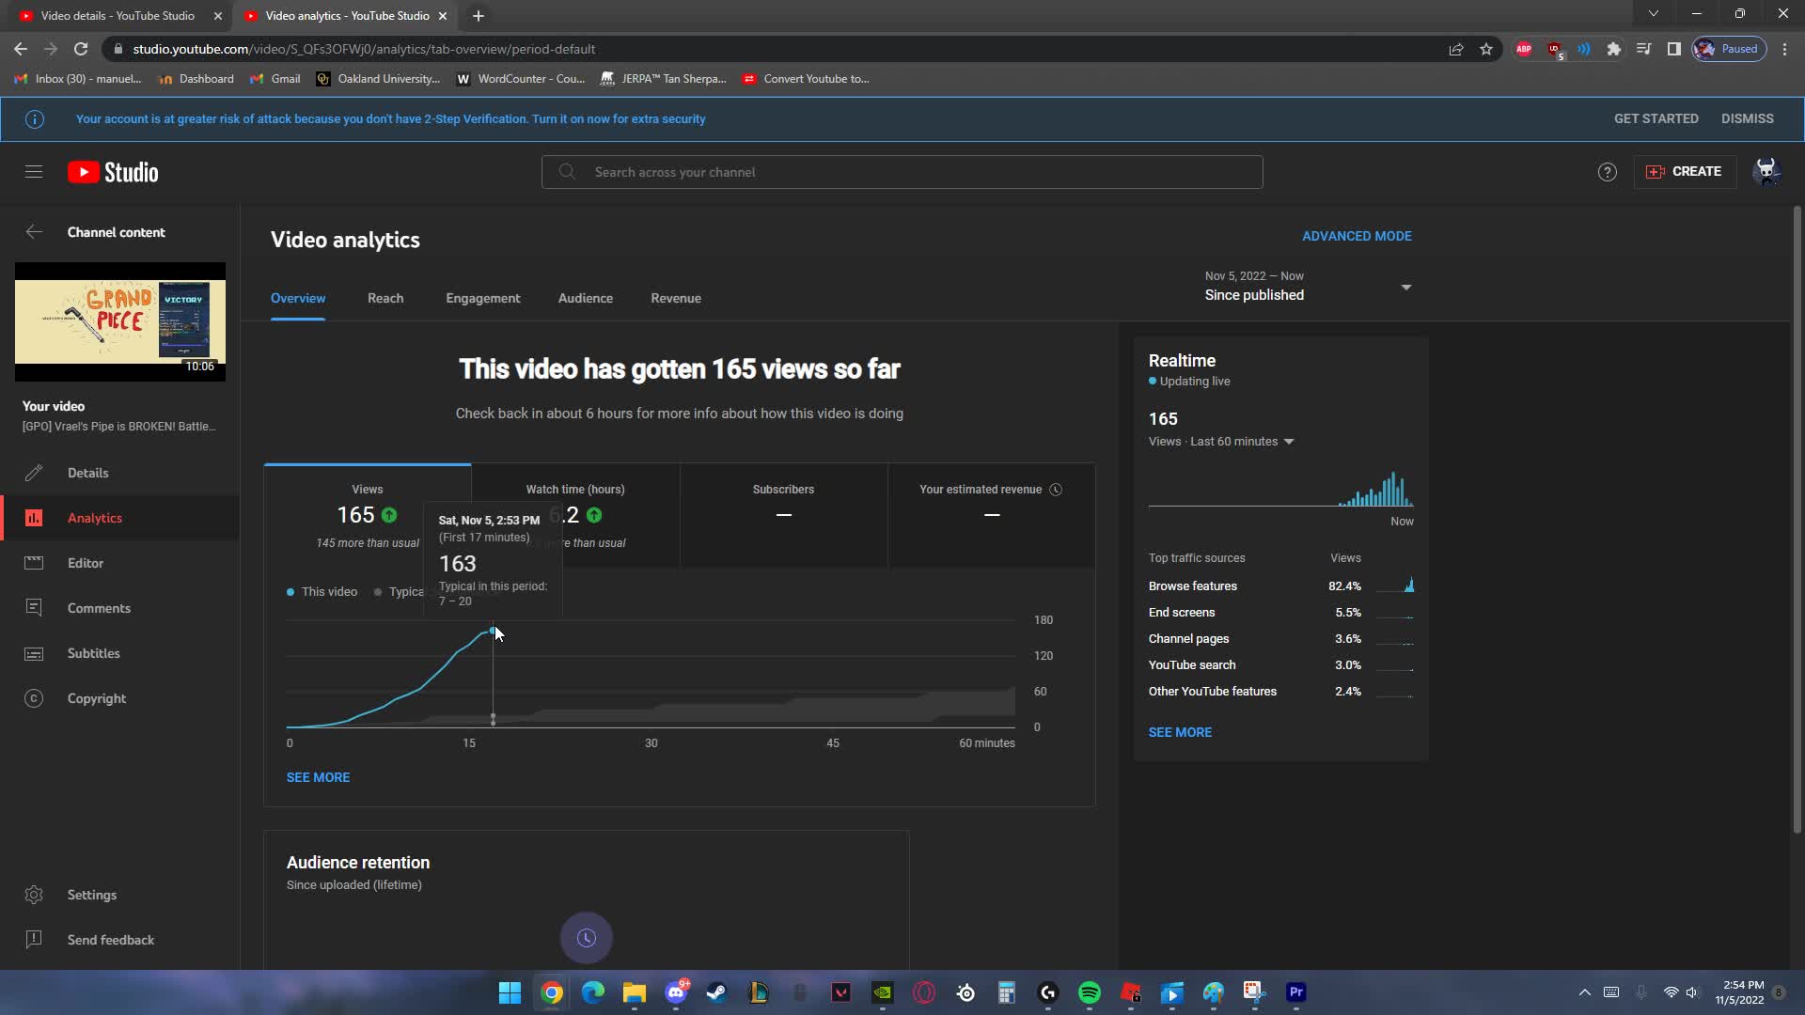
Task: Open the Comments icon in sidebar
Action: point(34,608)
